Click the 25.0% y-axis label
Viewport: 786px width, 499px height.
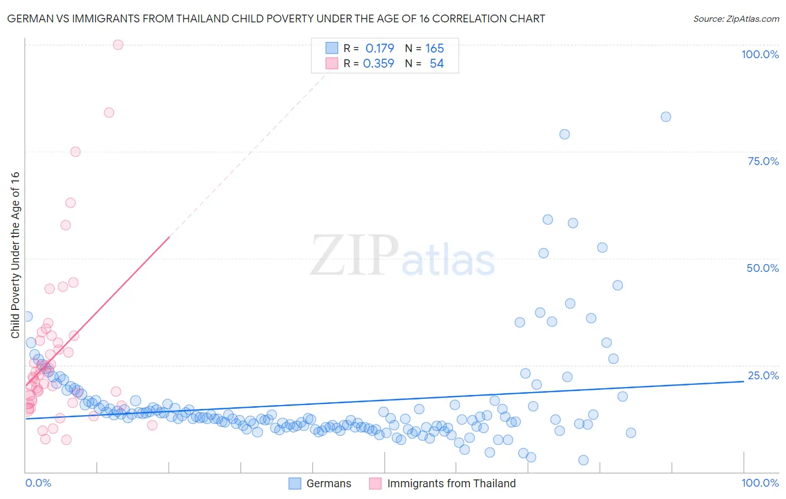click(763, 375)
